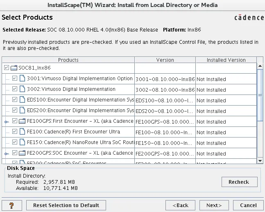This screenshot has height=212, width=265.
Task: Toggle the EDS200 Encounter Digital Implementation checkbox
Action: pos(15,111)
